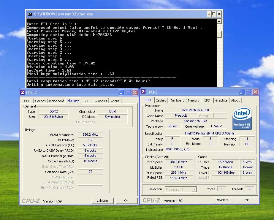Click the 12 Kuops Trace cache value
The height and width of the screenshot is (220, 274).
(225, 167)
